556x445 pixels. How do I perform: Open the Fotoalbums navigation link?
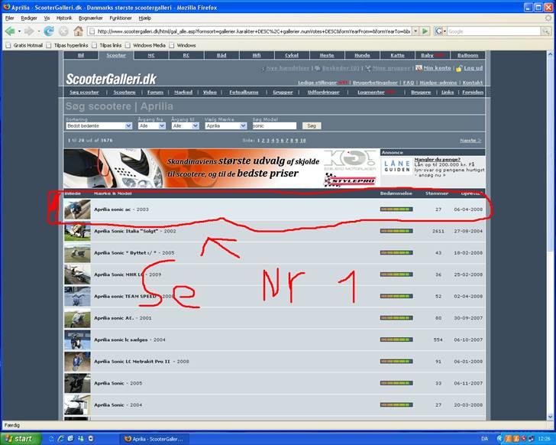click(x=244, y=93)
